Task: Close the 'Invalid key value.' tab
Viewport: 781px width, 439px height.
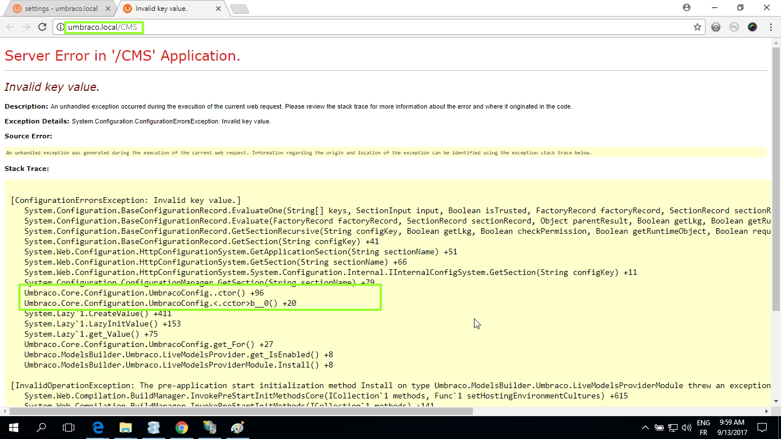Action: tap(217, 9)
